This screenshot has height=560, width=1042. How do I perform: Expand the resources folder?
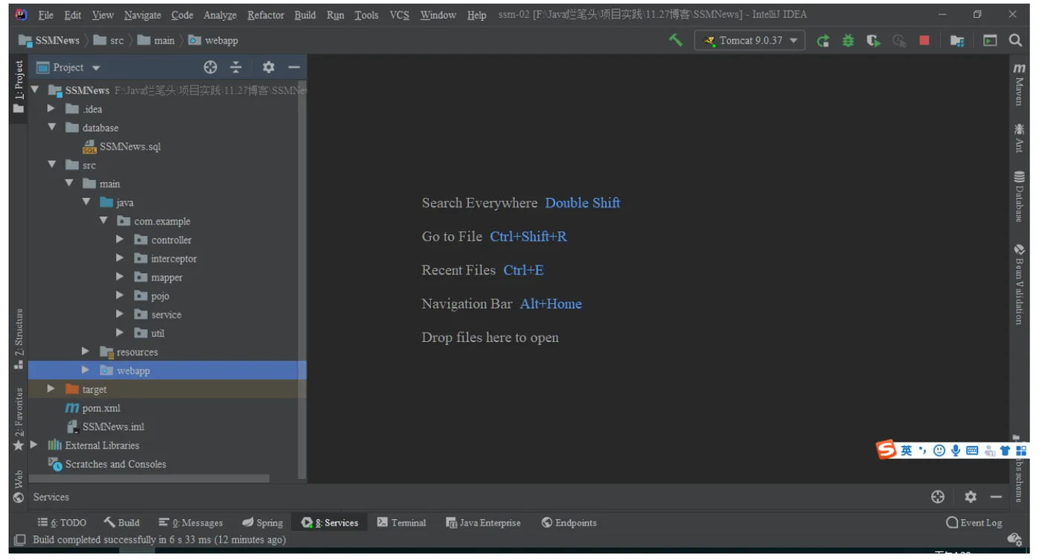tap(86, 351)
